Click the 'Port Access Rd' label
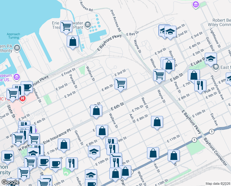The image size is (231, 186). click(115, 21)
